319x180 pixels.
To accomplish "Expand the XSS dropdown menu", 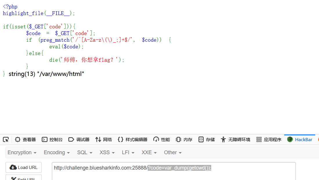I will point(107,152).
